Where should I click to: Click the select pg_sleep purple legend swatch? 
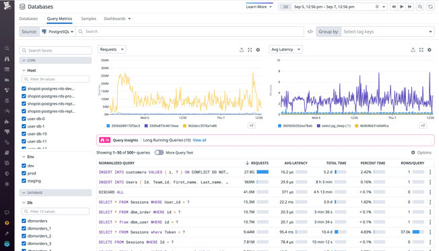(318, 126)
